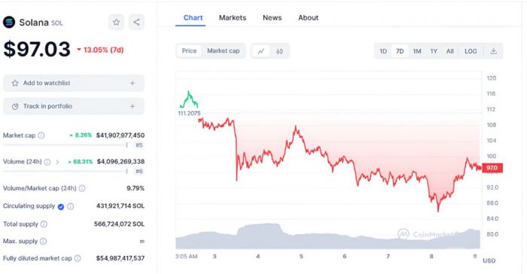The height and width of the screenshot is (274, 527).
Task: Select the 1Y range button
Action: [434, 51]
